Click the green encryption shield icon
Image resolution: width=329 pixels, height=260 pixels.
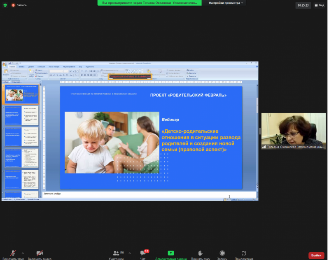5,5
